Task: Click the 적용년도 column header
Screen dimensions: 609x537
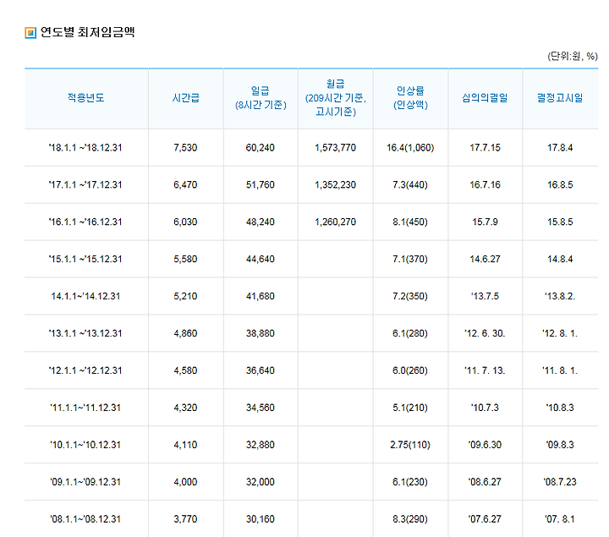Action: [x=85, y=98]
